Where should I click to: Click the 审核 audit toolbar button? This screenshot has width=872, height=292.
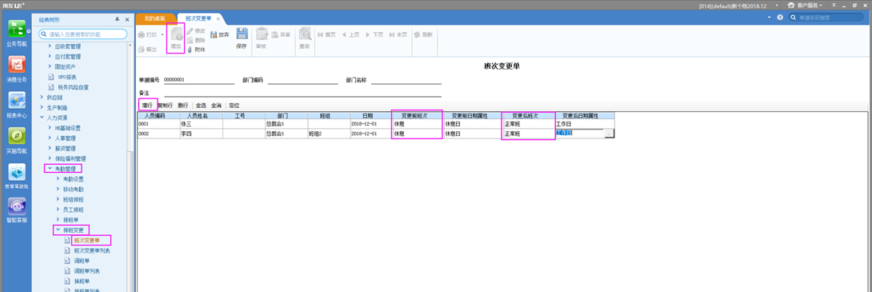[x=262, y=38]
